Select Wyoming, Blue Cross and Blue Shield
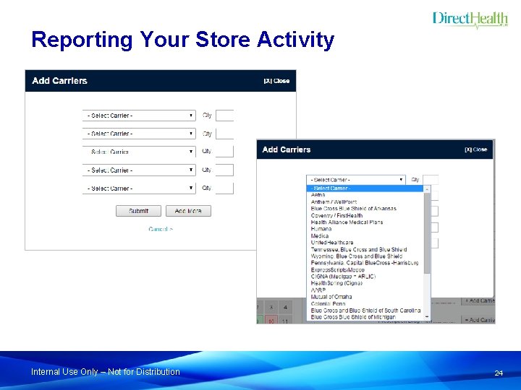This screenshot has height=390, width=521. click(365, 256)
